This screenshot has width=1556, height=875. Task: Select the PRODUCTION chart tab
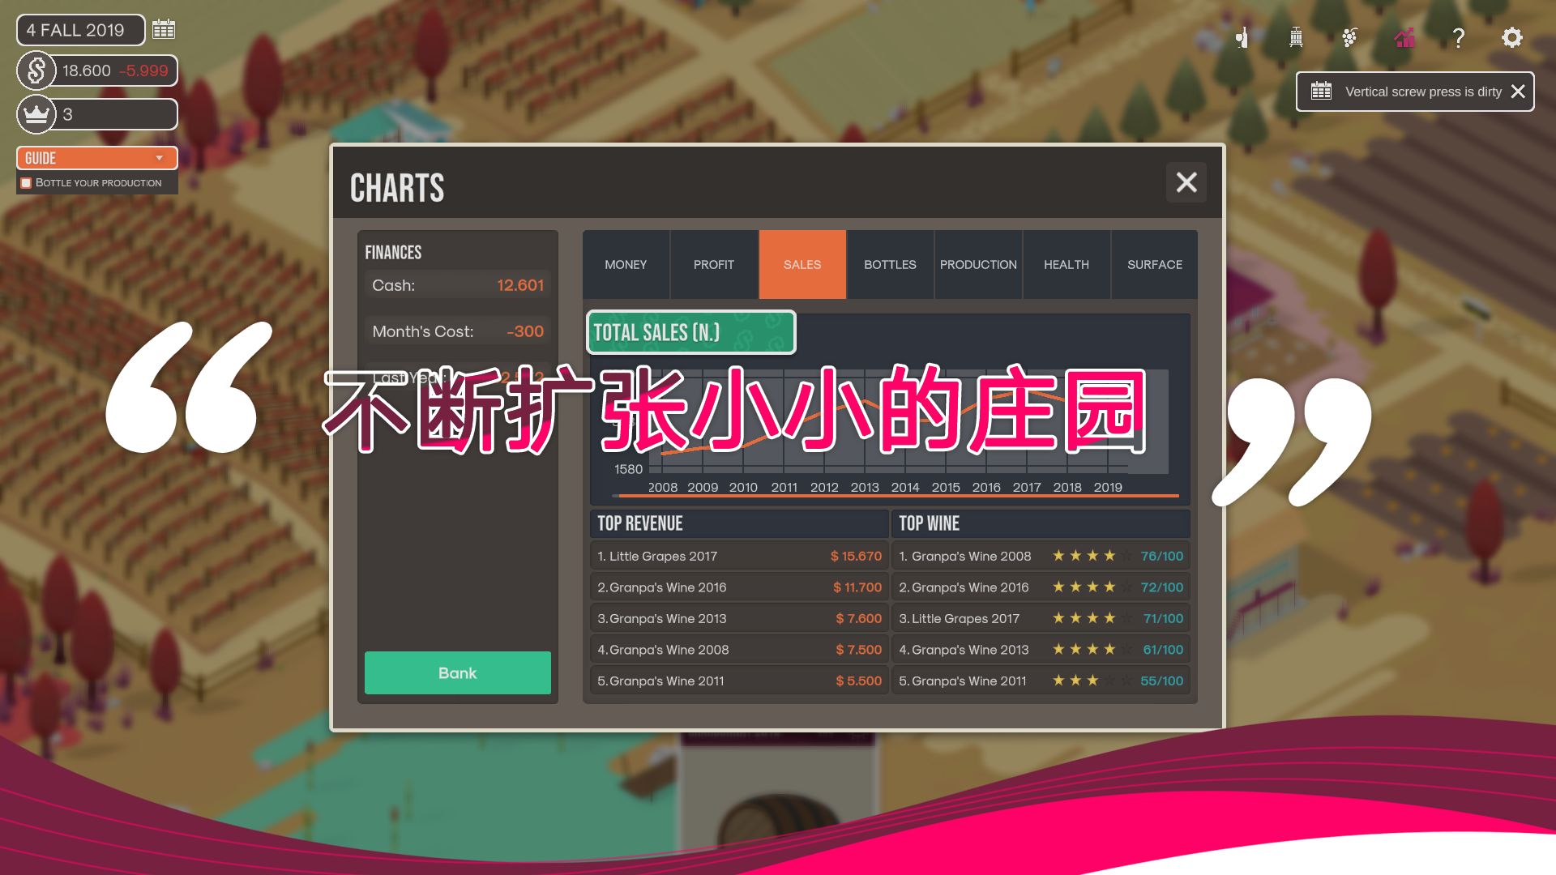click(x=978, y=264)
